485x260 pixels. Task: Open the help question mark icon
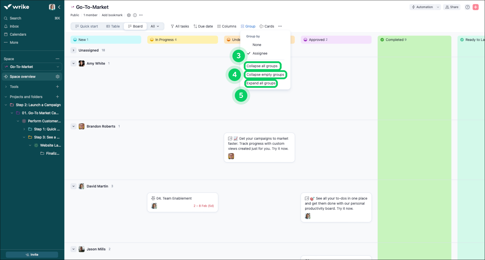468,7
